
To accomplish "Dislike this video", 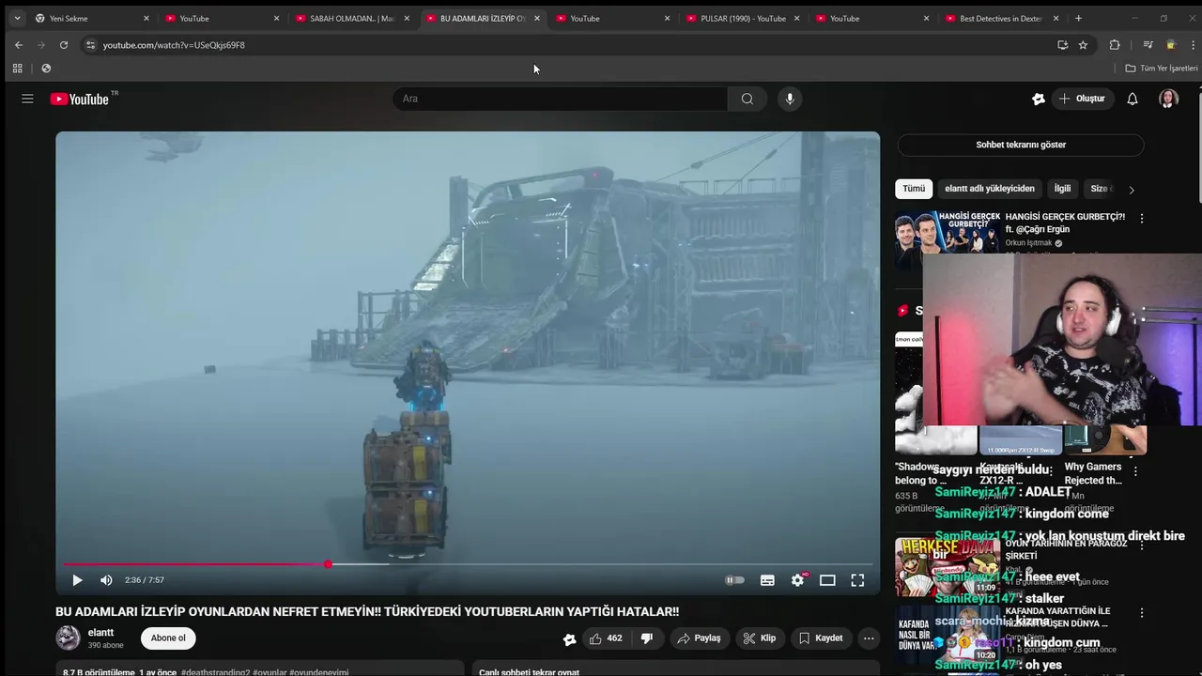I will pyautogui.click(x=646, y=638).
